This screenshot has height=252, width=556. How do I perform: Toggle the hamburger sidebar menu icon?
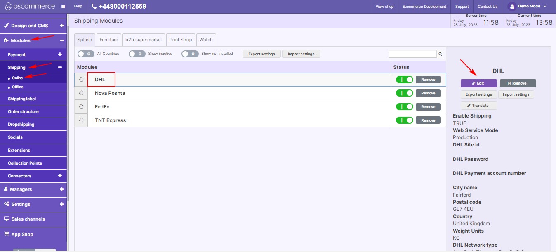(63, 7)
